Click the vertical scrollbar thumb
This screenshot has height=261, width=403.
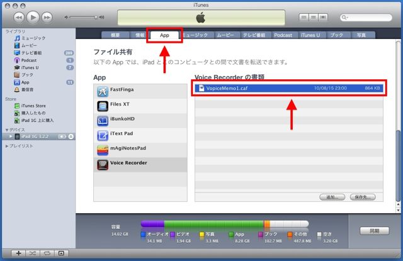(x=398, y=165)
